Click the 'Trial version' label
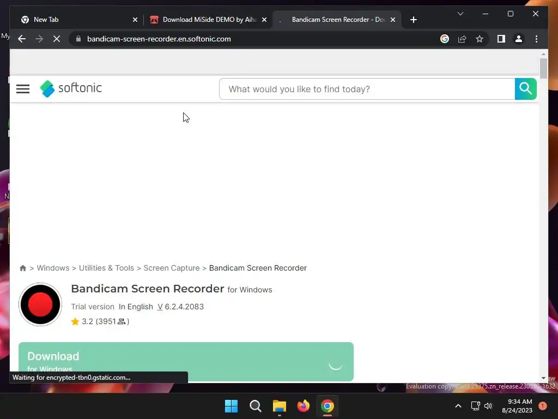The height and width of the screenshot is (419, 558). [93, 307]
